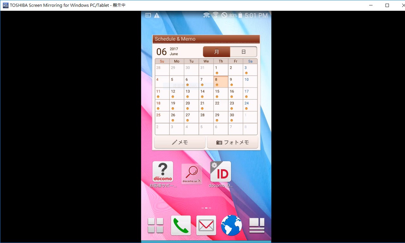Select June 15 on the calendar
This screenshot has width=405, height=243.
coord(221,93)
